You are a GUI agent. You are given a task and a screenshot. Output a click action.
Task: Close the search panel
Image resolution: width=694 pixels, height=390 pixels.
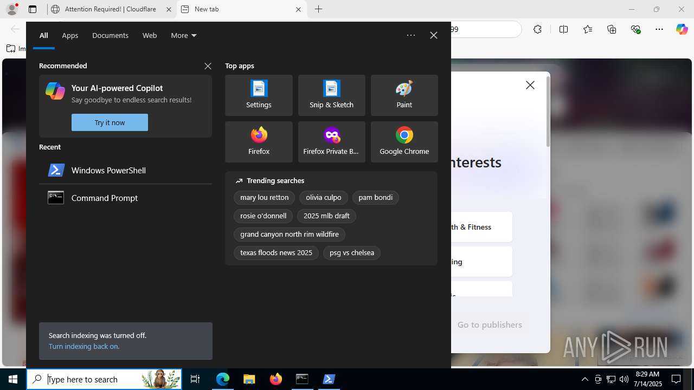click(x=433, y=35)
